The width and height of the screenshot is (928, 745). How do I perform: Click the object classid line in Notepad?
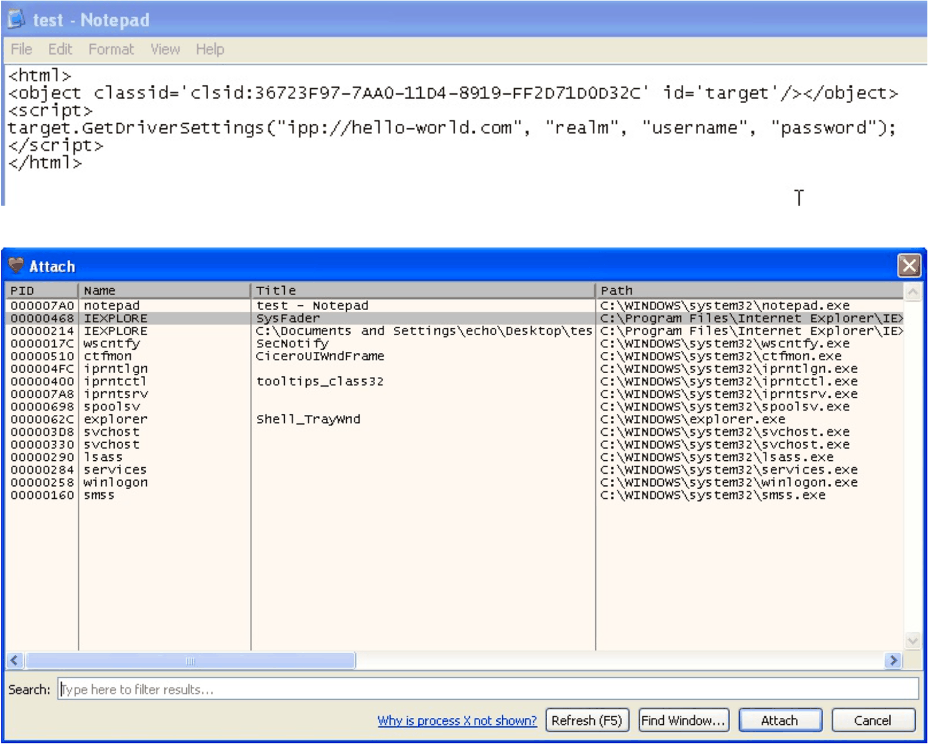tap(452, 93)
